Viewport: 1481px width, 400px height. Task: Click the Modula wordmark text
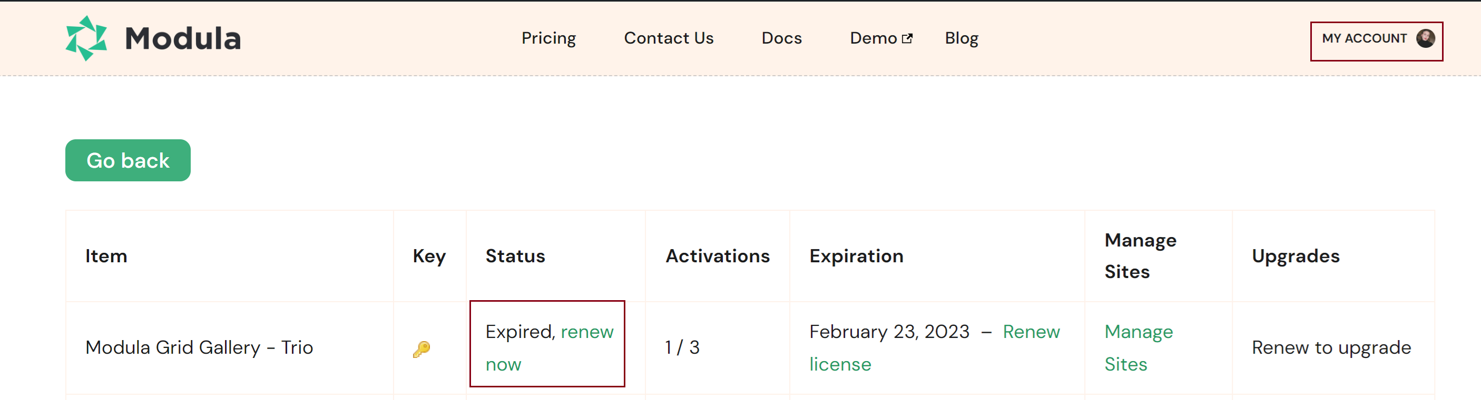(x=183, y=38)
